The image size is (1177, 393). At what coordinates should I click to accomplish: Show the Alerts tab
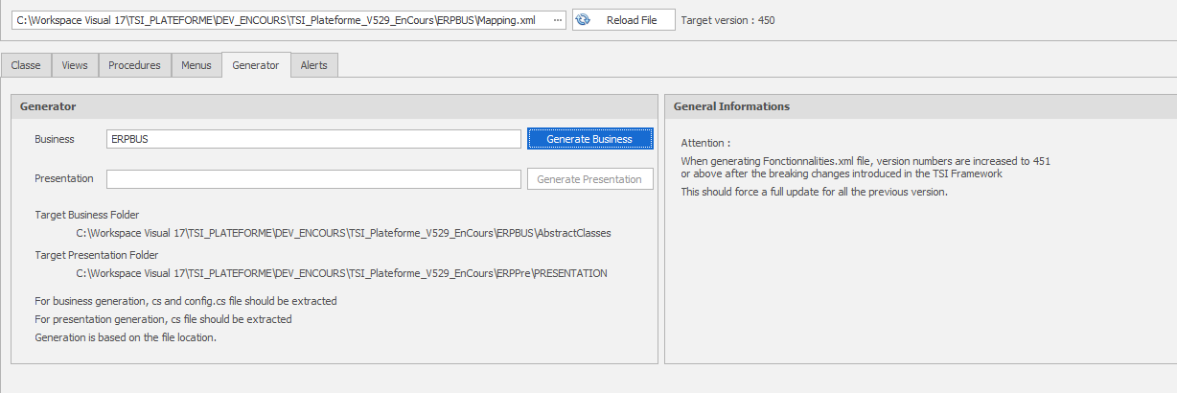pyautogui.click(x=314, y=65)
